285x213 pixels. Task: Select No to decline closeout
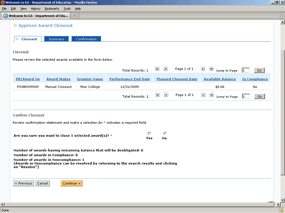coord(165,134)
